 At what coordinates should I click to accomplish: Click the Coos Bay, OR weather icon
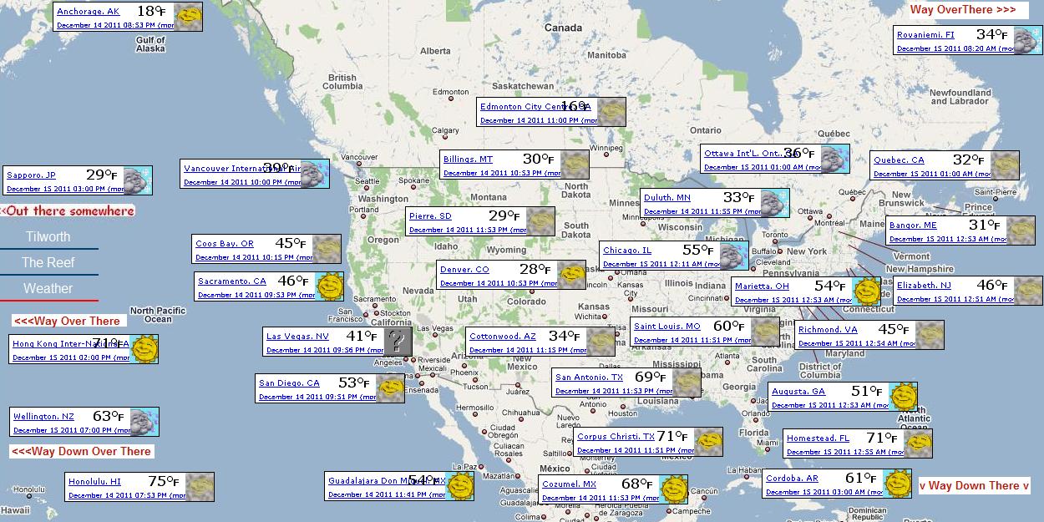327,249
